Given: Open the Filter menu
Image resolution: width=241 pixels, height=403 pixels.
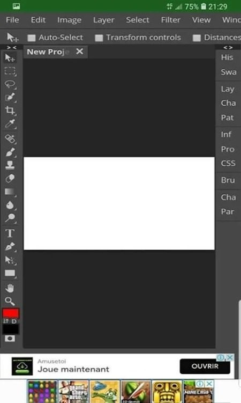Looking at the screenshot, I should click(170, 20).
